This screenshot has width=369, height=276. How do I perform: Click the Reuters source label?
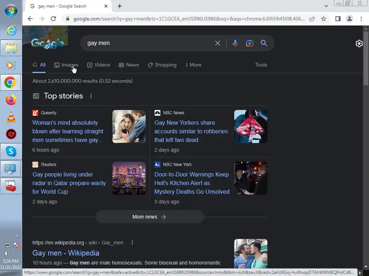(x=49, y=165)
